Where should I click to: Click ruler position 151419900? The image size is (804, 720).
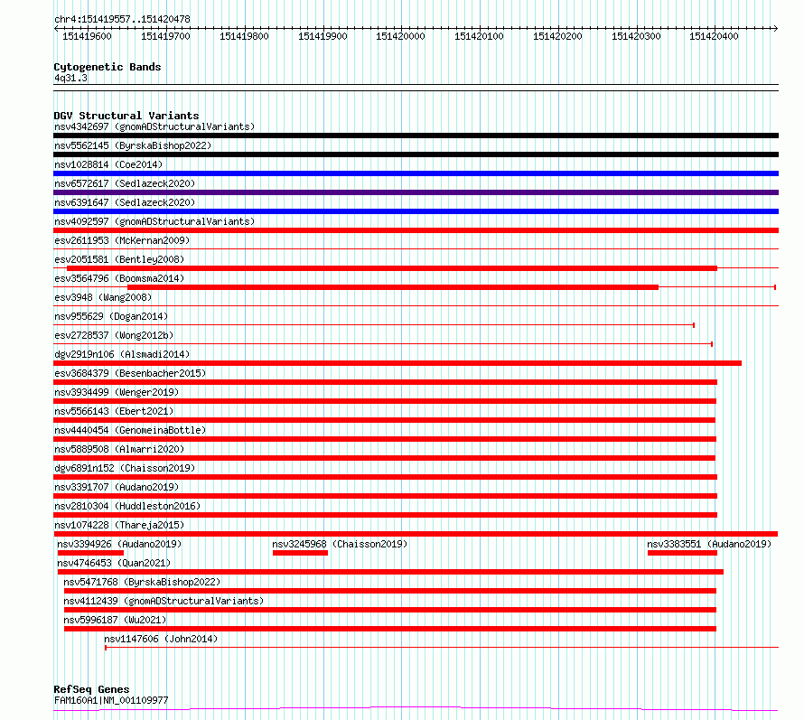coord(323,36)
